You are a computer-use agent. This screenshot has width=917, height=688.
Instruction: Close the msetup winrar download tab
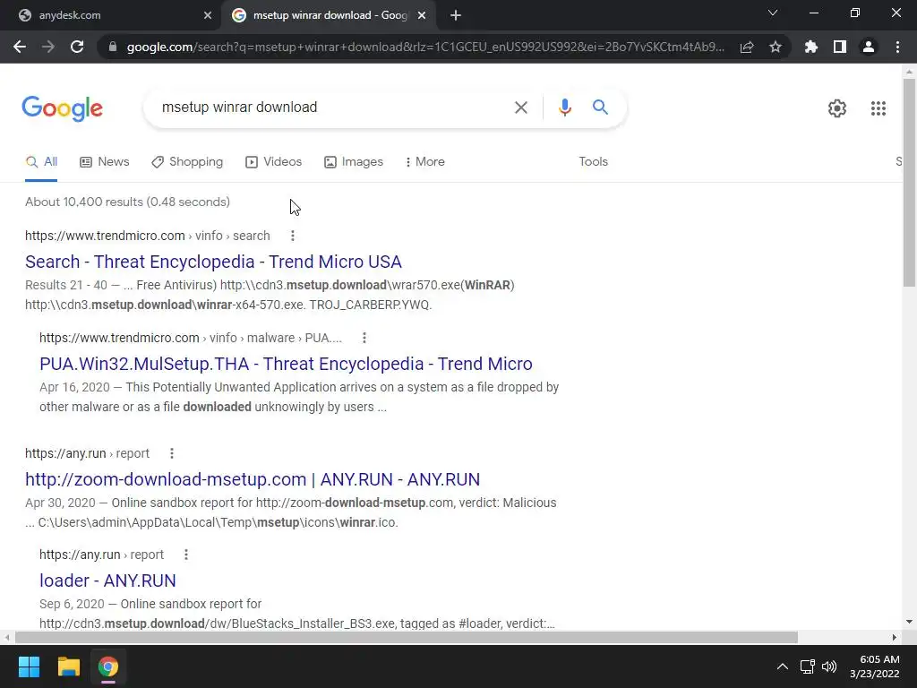coord(422,15)
